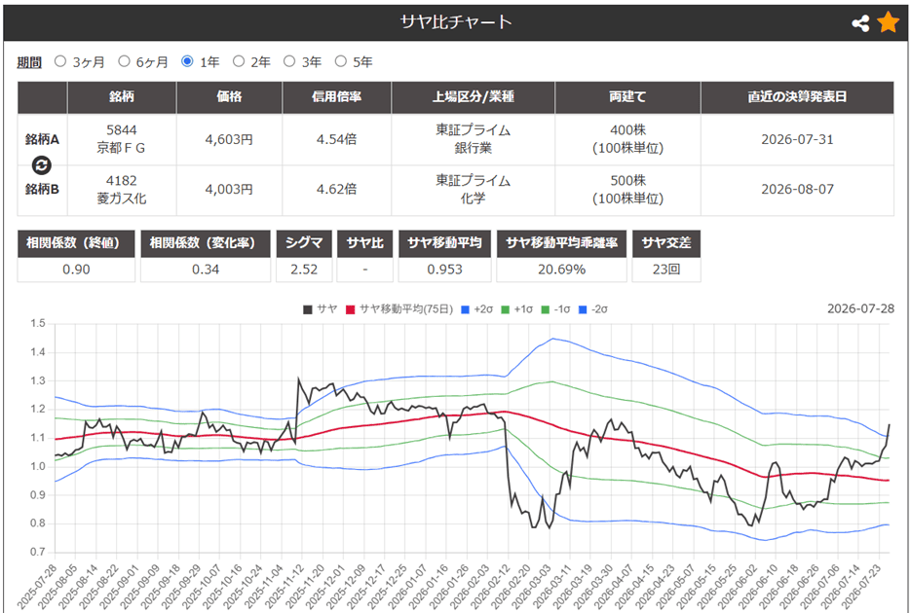This screenshot has width=910, height=613.
Task: Toggle the orange favorite star
Action: pos(888,22)
